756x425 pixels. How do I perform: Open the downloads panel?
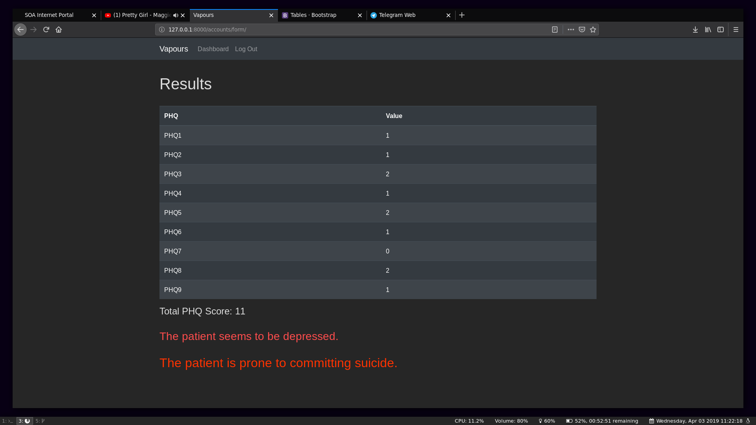pos(695,30)
